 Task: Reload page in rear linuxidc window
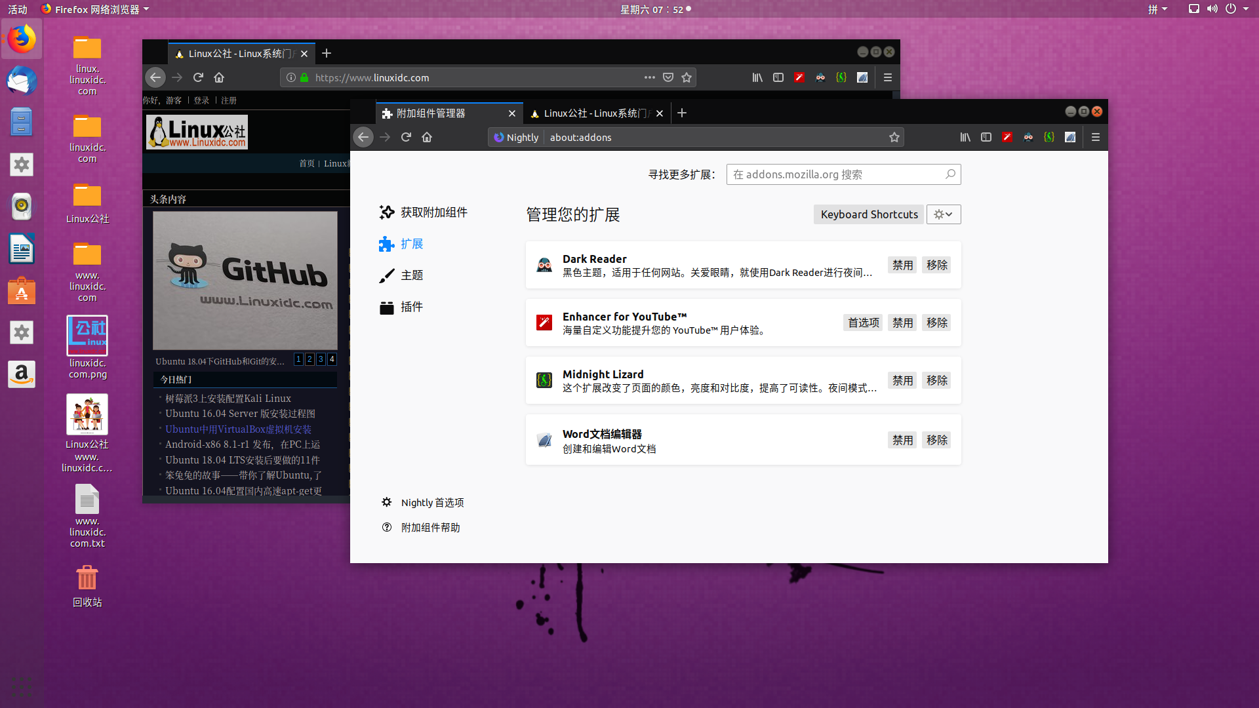pos(198,77)
